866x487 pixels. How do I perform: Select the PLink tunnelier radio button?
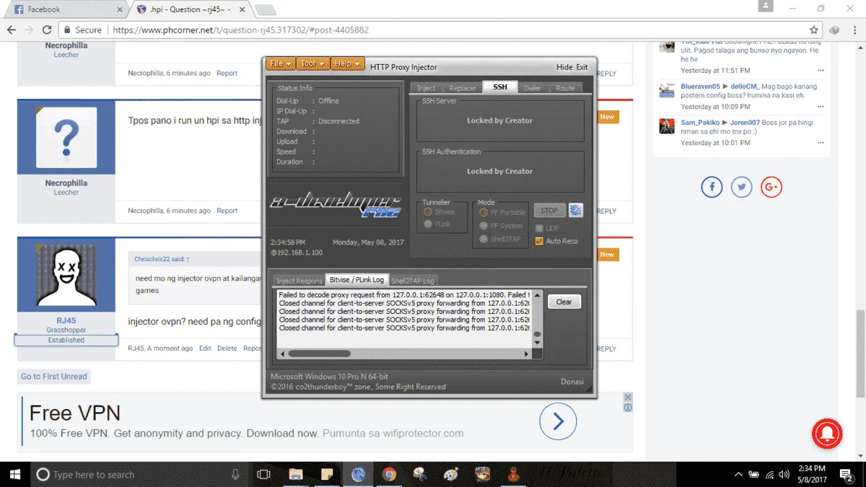(429, 224)
